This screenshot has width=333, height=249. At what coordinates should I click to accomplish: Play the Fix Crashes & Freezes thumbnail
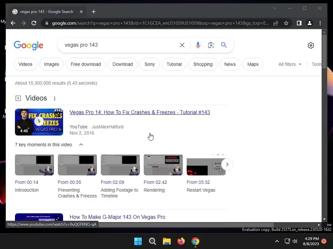click(x=39, y=122)
